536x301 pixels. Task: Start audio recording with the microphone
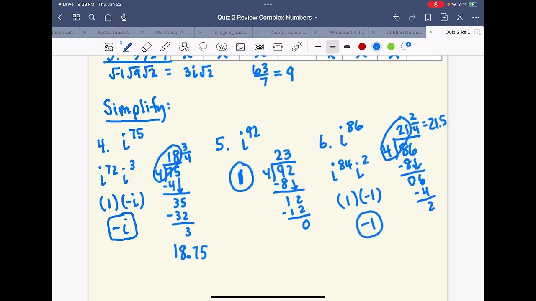tap(124, 18)
